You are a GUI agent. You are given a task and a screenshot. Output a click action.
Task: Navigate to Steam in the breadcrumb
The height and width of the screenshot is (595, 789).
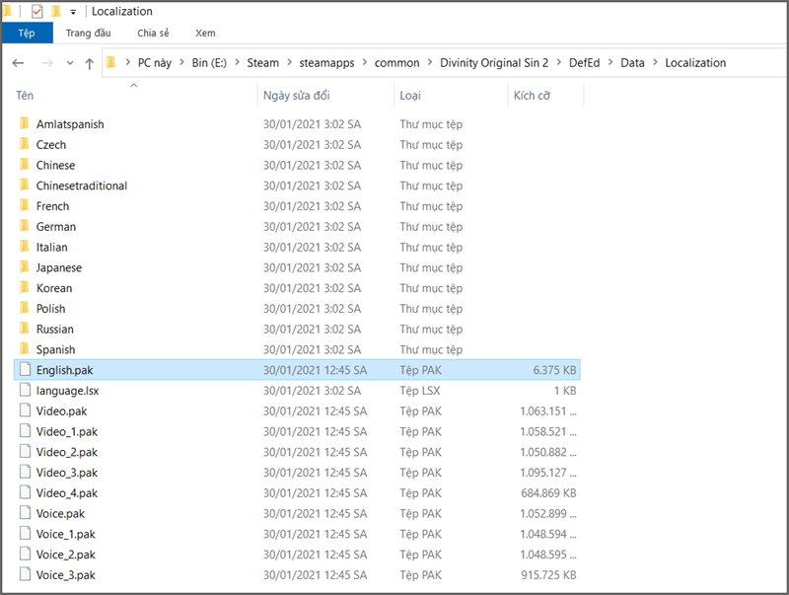tap(262, 63)
